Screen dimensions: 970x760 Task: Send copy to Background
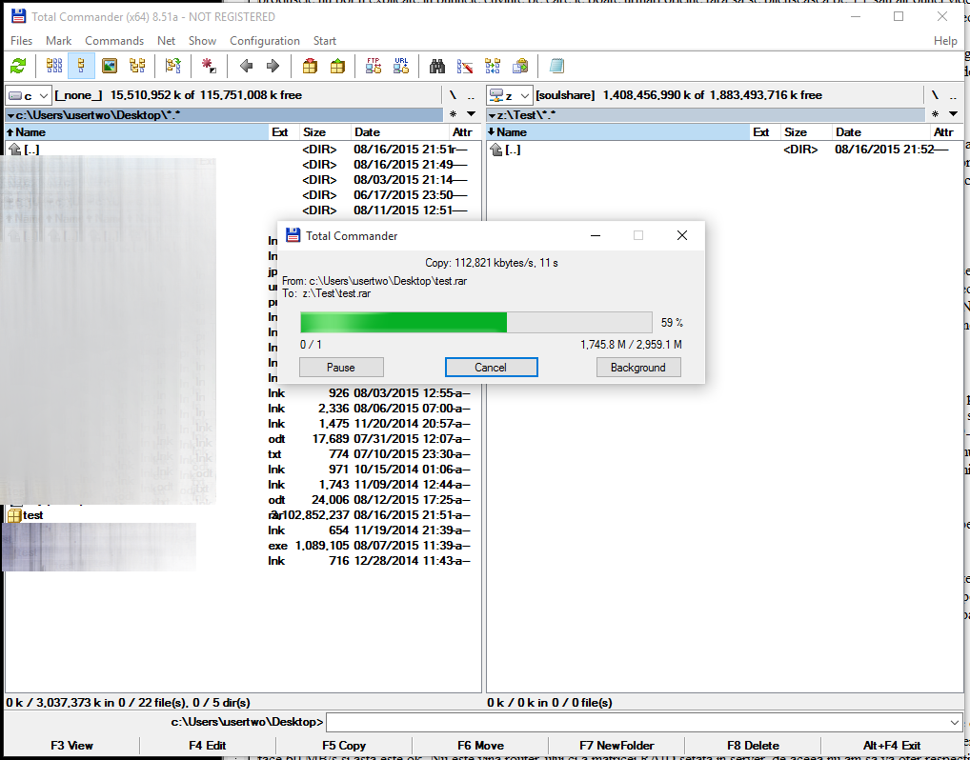click(638, 368)
